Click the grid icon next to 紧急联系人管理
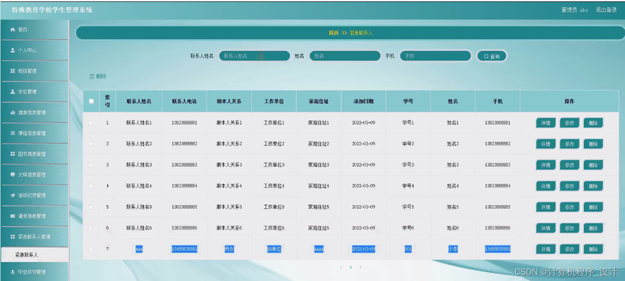Screen dimensions: 625x281 (13, 237)
